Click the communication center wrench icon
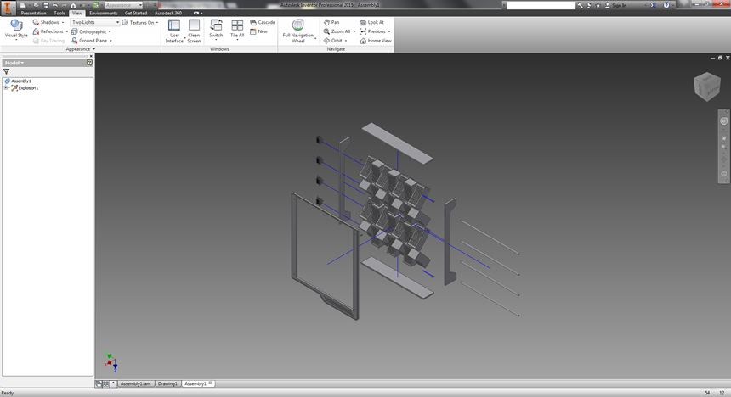 pyautogui.click(x=580, y=5)
